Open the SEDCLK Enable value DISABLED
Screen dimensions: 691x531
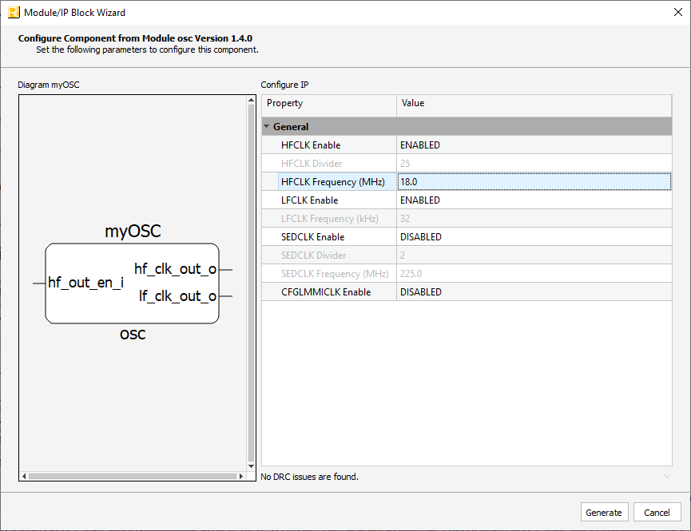(x=534, y=236)
